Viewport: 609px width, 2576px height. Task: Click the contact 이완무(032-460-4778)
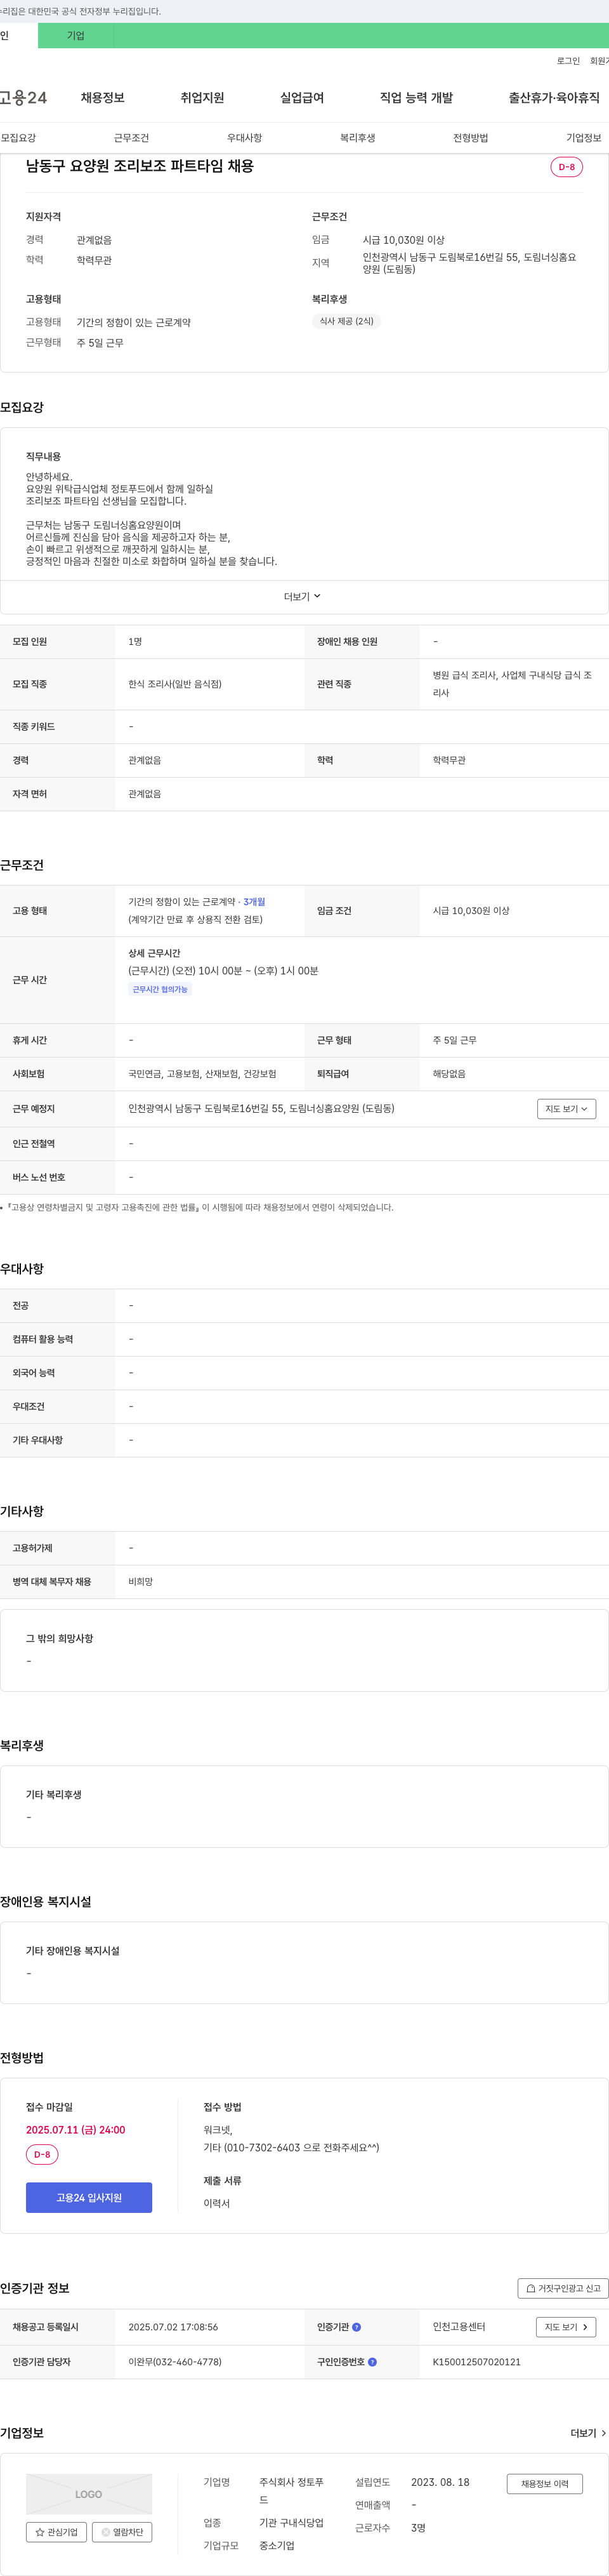pos(175,2362)
